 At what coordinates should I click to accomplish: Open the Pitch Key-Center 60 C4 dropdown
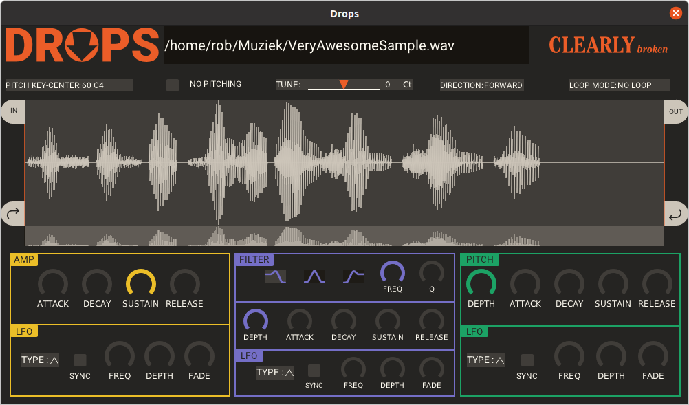coord(69,85)
